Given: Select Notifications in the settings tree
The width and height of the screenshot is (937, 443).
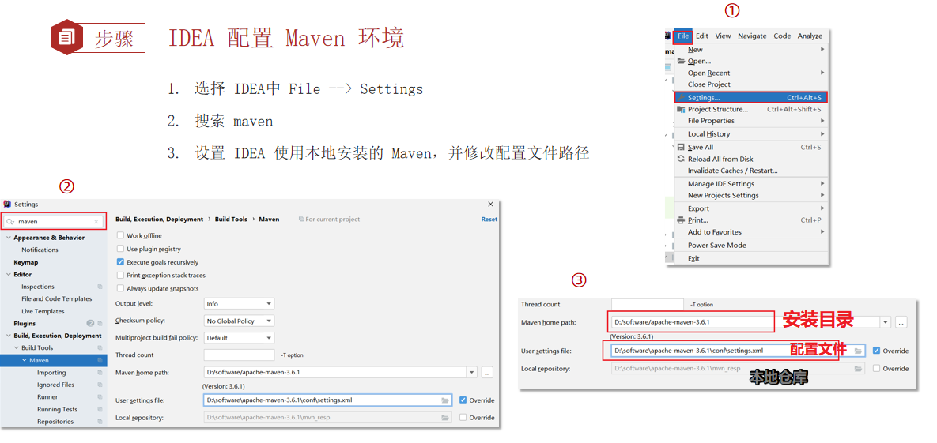Looking at the screenshot, I should 40,250.
